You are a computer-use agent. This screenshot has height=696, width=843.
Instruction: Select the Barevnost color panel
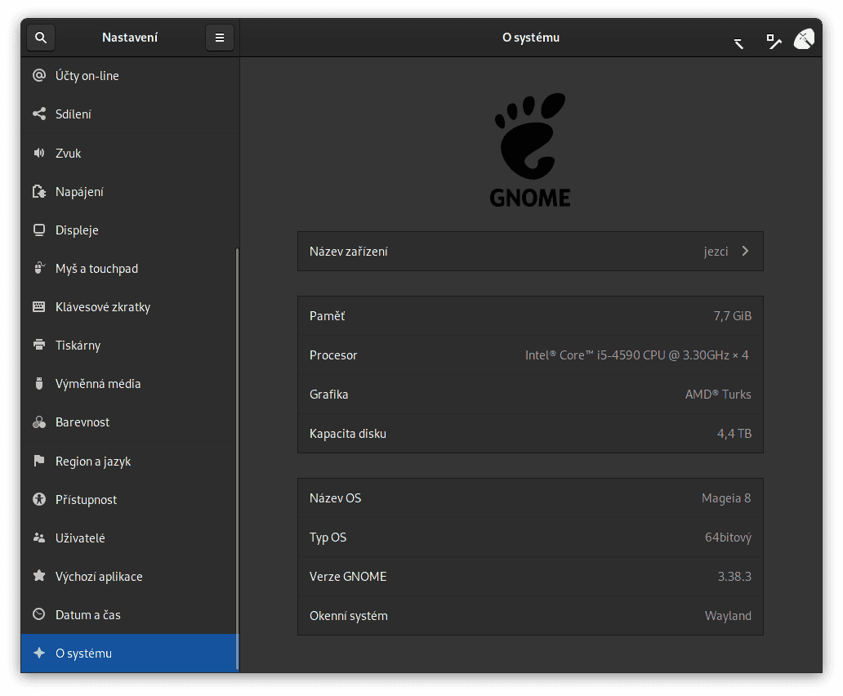point(130,422)
